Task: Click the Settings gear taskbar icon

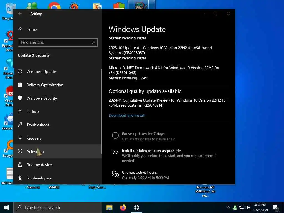Action: (136, 207)
